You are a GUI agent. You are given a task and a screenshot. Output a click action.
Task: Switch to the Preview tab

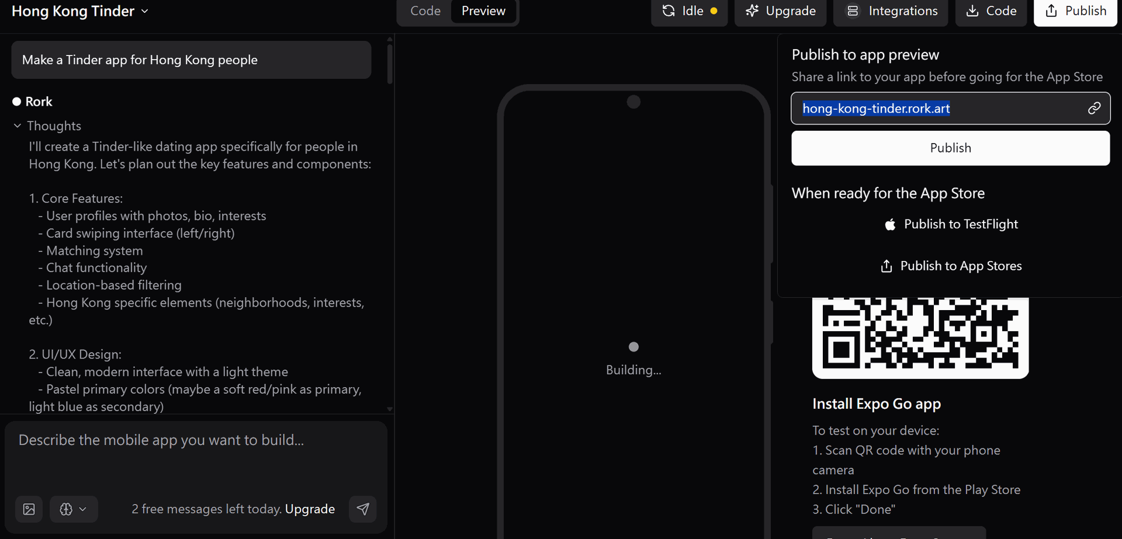point(483,11)
